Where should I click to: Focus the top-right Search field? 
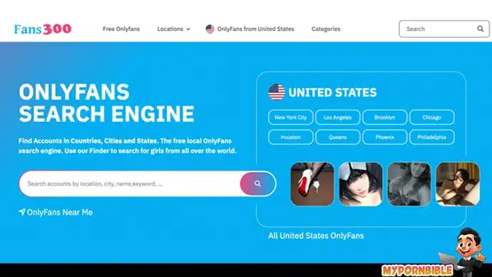444,29
